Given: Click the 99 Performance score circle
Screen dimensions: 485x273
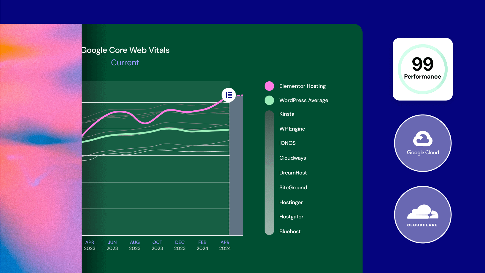Looking at the screenshot, I should pyautogui.click(x=422, y=69).
